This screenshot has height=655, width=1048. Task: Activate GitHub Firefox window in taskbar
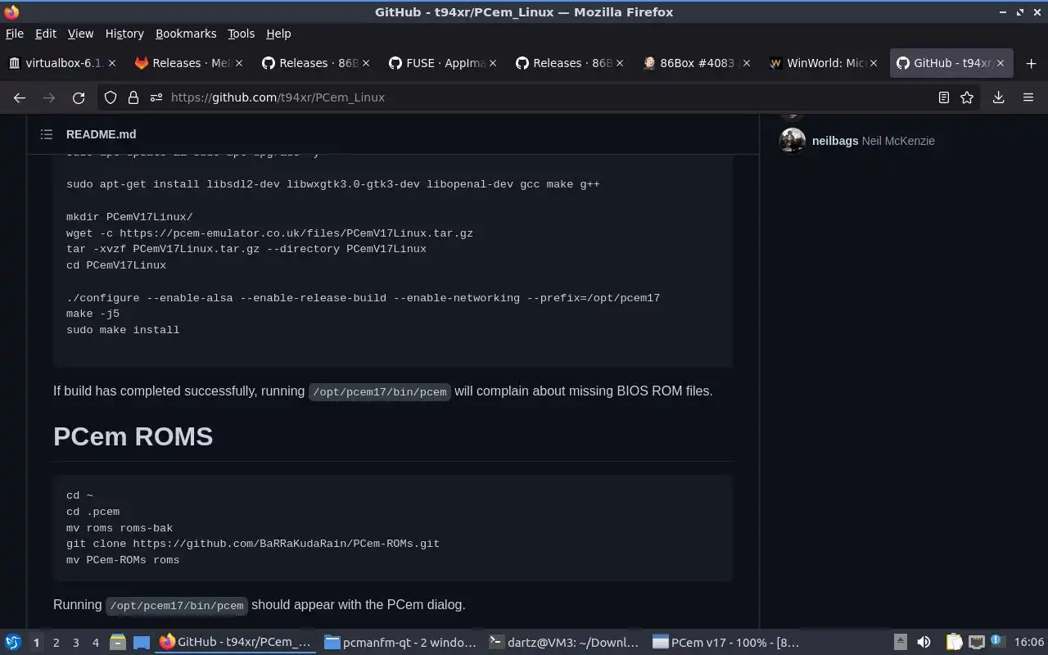[236, 643]
